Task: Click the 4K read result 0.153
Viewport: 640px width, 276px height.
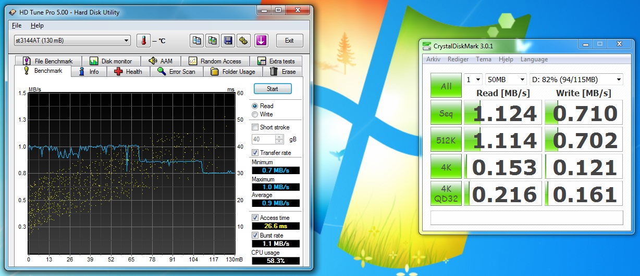Action: click(502, 167)
